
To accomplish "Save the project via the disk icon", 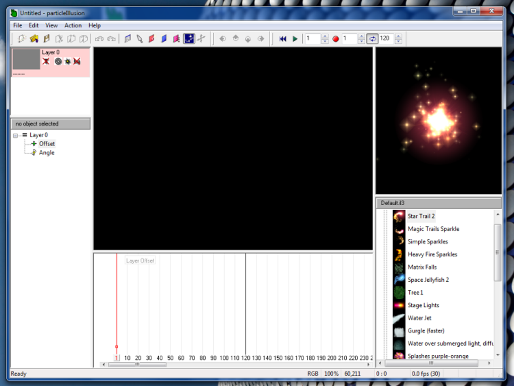I will click(x=46, y=39).
